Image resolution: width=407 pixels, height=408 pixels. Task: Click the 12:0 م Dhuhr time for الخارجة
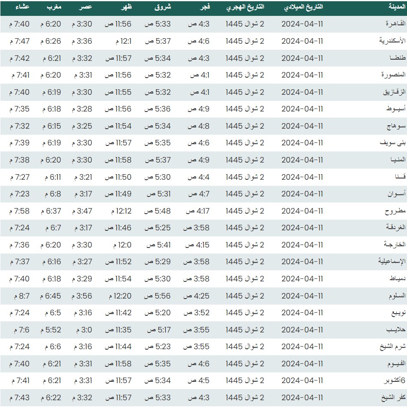[x=120, y=245]
